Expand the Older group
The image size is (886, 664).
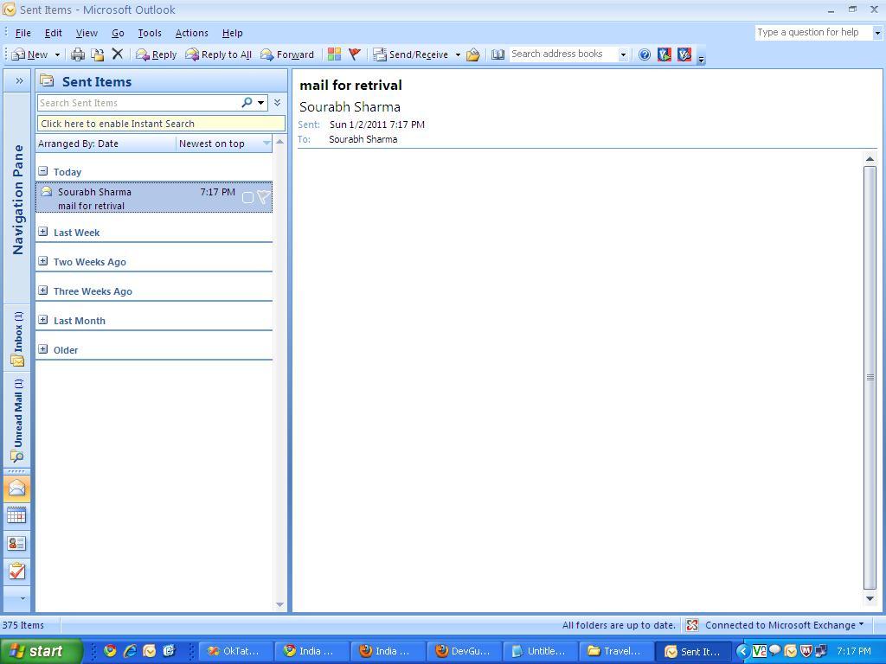point(43,349)
